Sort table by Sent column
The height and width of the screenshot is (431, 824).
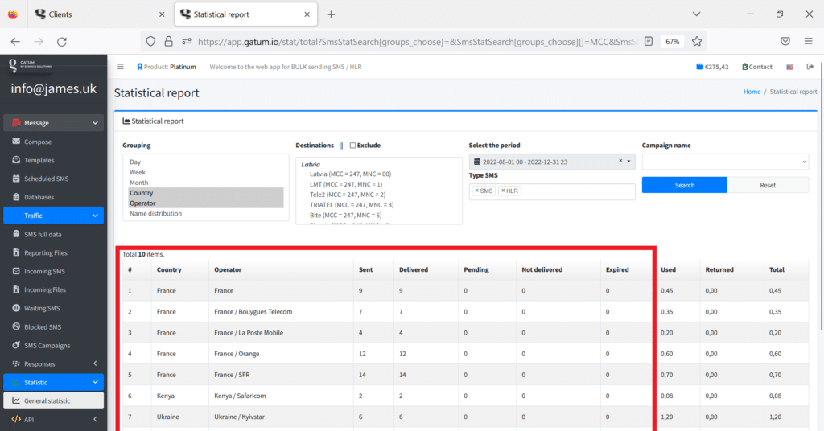[x=366, y=269]
